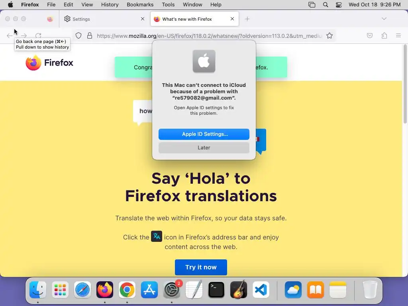408x306 pixels.
Task: Open the Window menu
Action: (192, 5)
